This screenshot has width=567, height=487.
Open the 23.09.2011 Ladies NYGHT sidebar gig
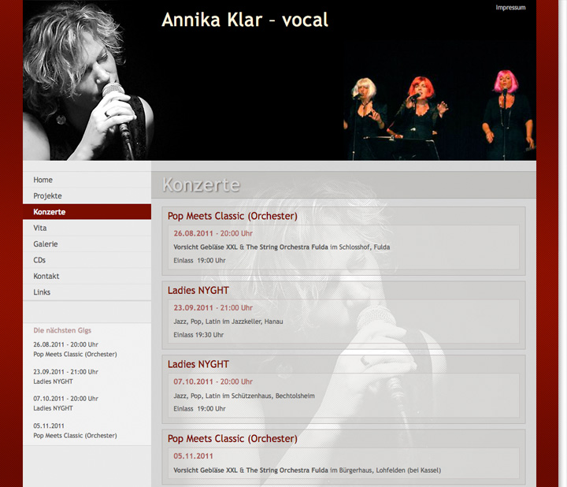(65, 377)
